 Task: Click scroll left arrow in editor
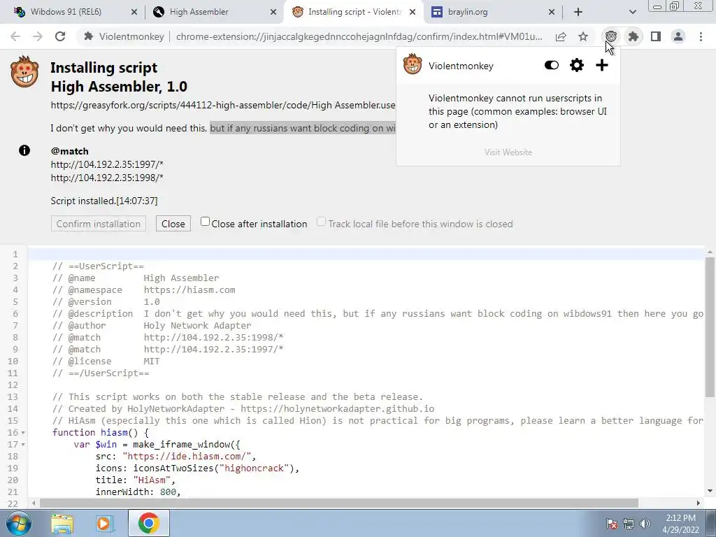(34, 503)
